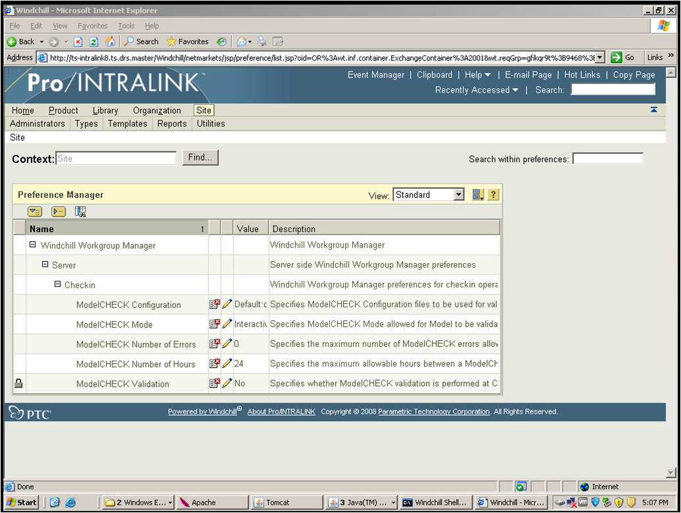Open the Help dropdown in header
681x513 pixels.
[478, 75]
